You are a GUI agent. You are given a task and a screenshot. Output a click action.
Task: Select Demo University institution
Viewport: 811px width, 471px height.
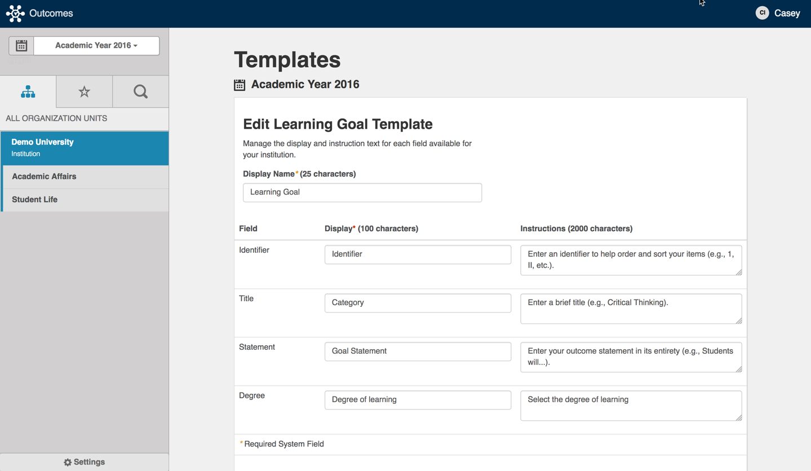85,148
